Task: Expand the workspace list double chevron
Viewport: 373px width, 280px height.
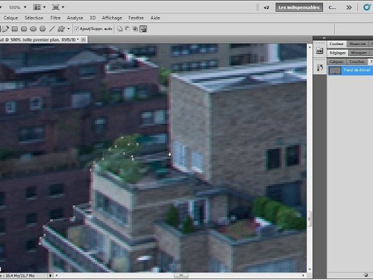Action: (x=349, y=7)
